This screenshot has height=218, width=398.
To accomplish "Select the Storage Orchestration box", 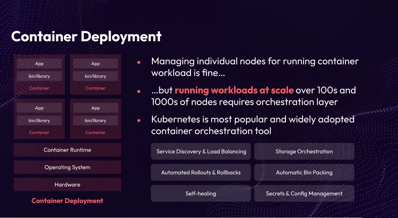I will pos(304,151).
